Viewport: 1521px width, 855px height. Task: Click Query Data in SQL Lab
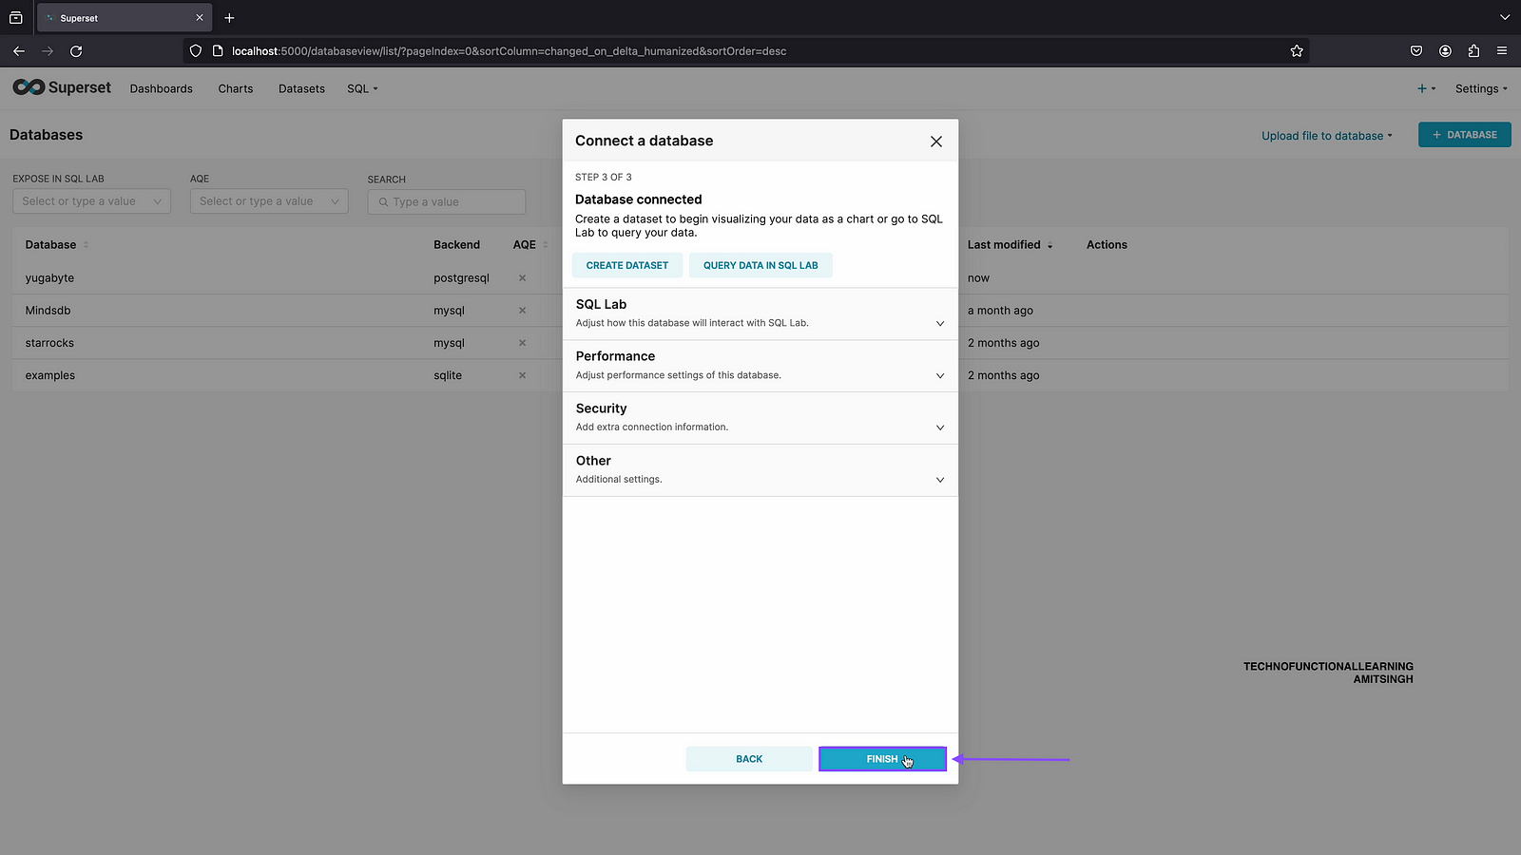click(x=760, y=266)
